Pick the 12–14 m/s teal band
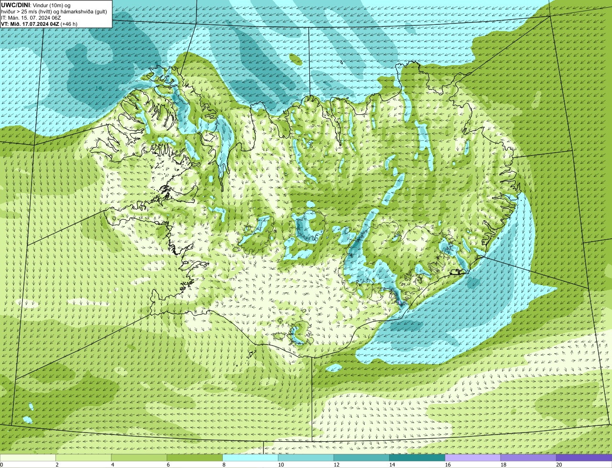 [x=361, y=457]
